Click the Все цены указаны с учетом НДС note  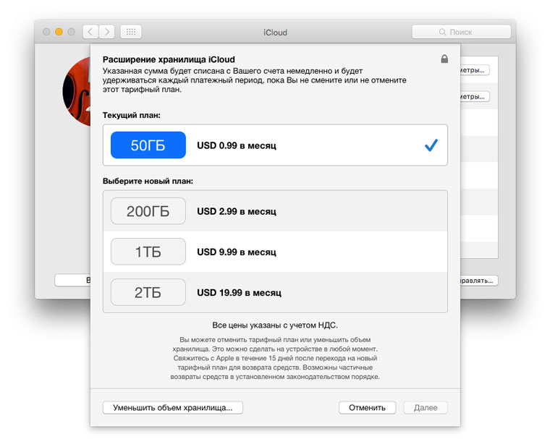(275, 325)
